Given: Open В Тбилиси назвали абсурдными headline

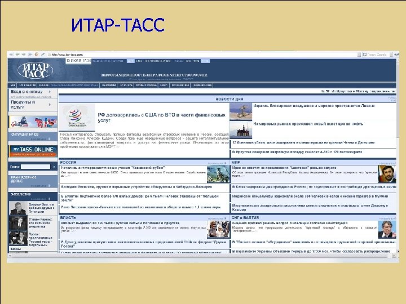Looking at the screenshot, I should pyautogui.click(x=314, y=242).
